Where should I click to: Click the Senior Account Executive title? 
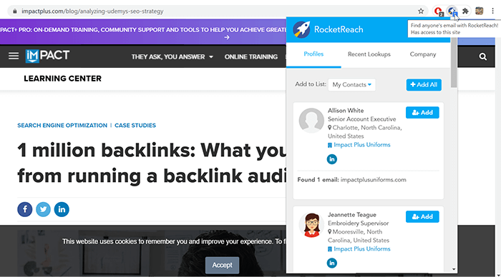pyautogui.click(x=361, y=119)
